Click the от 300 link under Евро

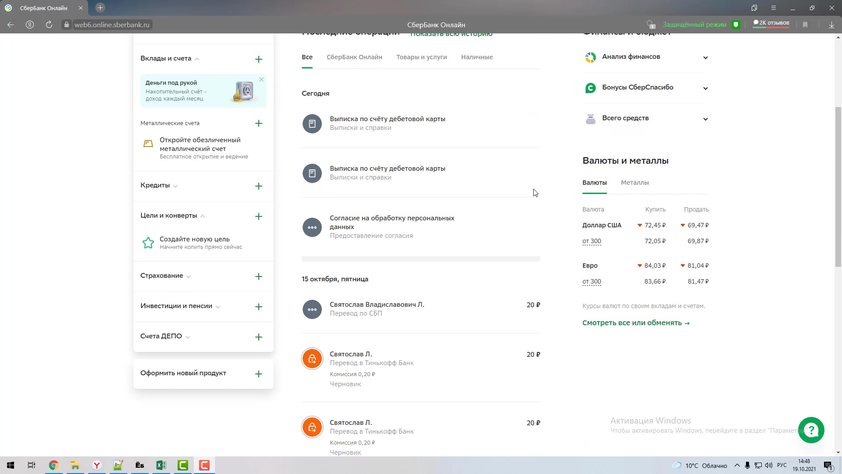[592, 281]
